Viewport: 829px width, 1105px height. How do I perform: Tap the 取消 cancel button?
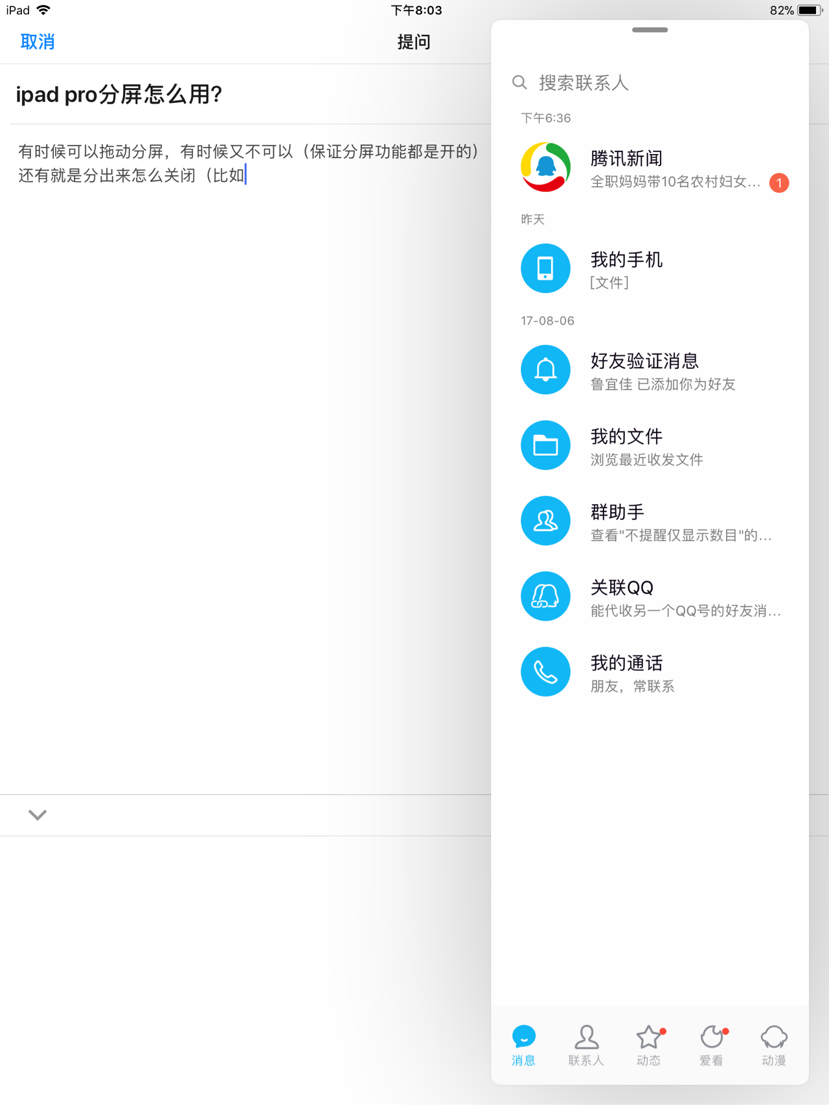(x=38, y=42)
